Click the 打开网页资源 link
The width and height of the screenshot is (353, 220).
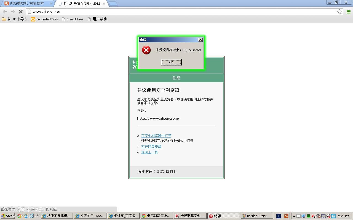(x=151, y=147)
